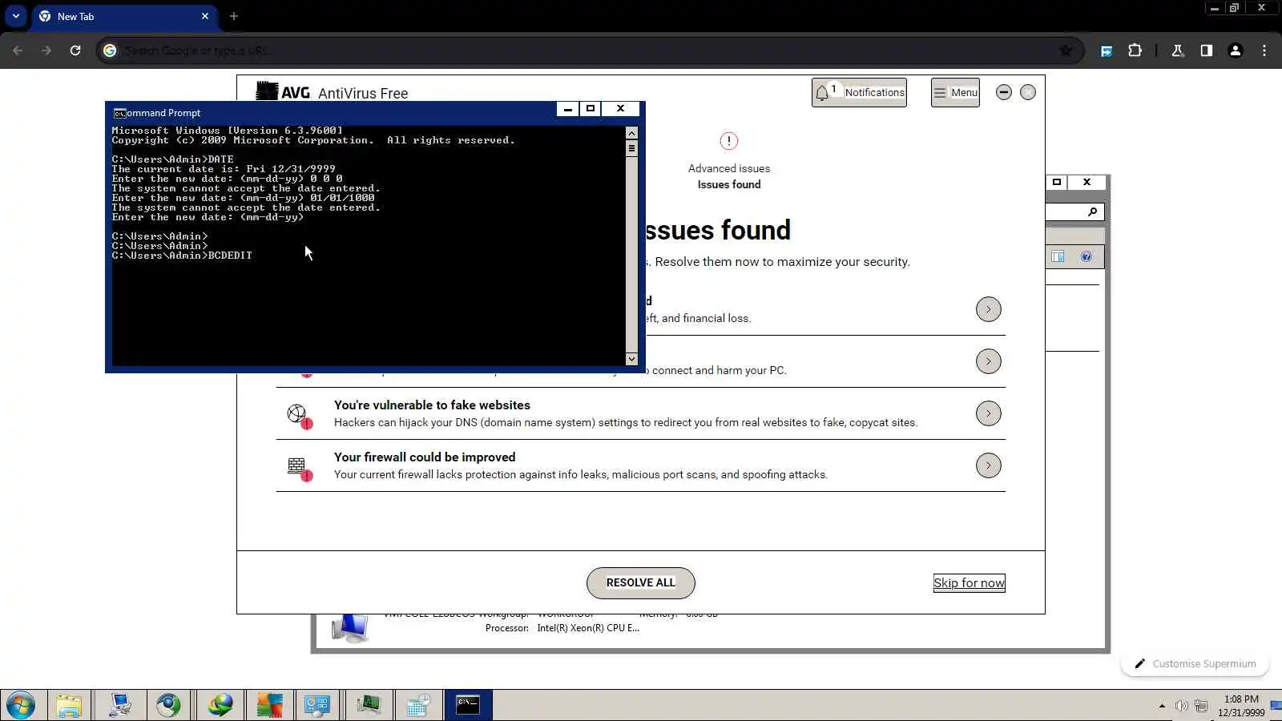Minimize the Command Prompt window
Screen dimensions: 1282x721
pos(568,109)
